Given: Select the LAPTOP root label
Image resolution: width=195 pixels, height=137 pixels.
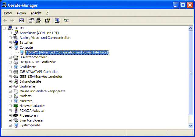Looking at the screenshot, I should (19, 28).
